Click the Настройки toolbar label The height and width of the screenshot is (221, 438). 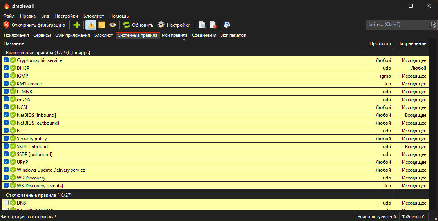[x=179, y=25]
